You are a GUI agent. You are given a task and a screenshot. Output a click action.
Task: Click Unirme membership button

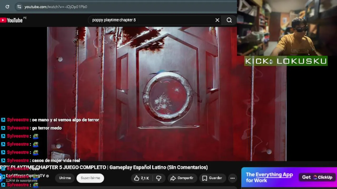[65, 178]
